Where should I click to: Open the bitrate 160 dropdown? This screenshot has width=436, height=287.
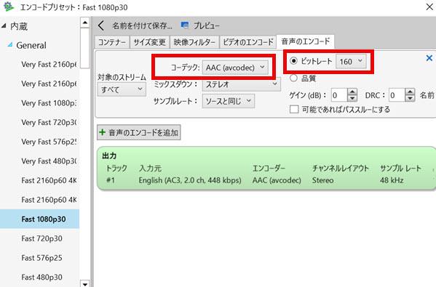(x=351, y=61)
